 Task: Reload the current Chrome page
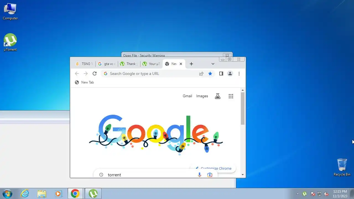tap(95, 74)
